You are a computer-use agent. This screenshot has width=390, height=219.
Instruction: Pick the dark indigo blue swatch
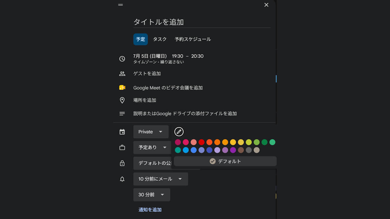(209, 150)
